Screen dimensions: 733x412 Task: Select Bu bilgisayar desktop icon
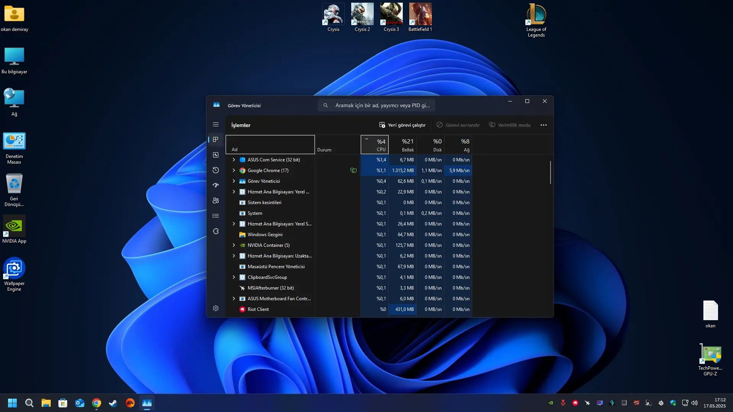point(14,60)
